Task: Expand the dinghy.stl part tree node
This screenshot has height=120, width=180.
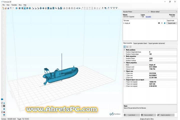Action: [x=124, y=23]
